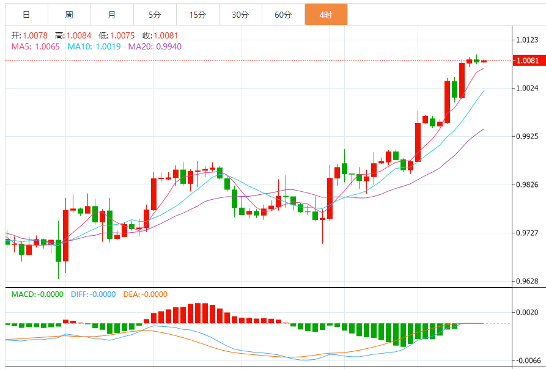Click the 0.9727 price axis label
546x369 pixels.
(x=528, y=233)
